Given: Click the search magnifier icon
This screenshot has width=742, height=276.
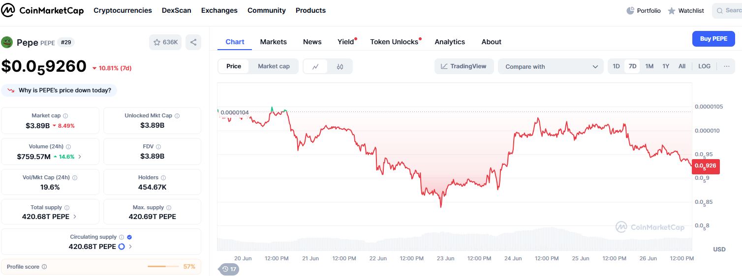Looking at the screenshot, I should click(x=720, y=10).
